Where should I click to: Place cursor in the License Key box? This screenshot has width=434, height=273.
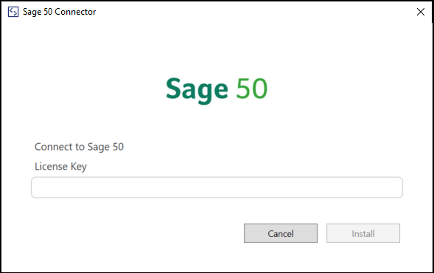point(217,187)
